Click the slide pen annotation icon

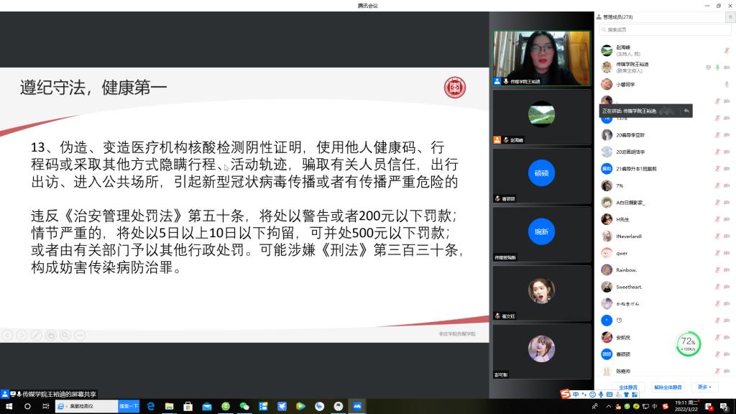click(36, 335)
